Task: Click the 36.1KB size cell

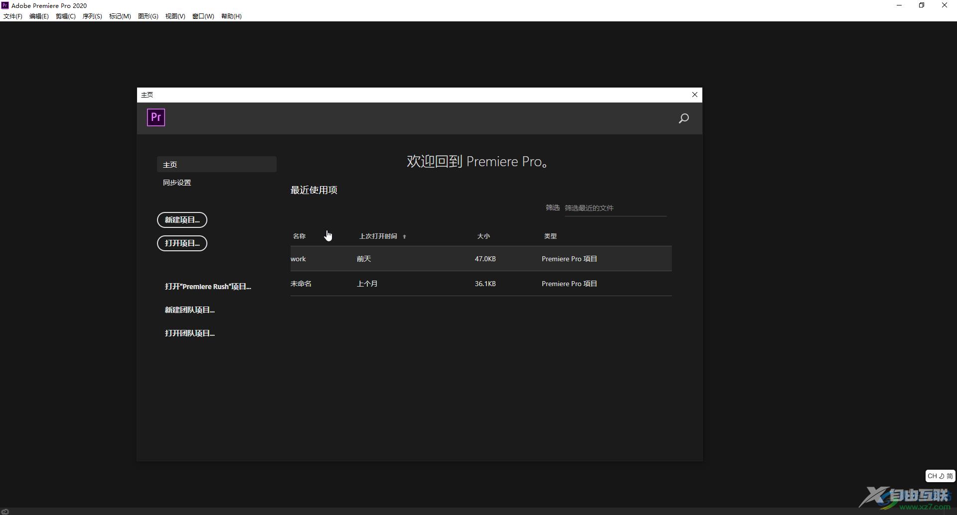Action: 485,284
